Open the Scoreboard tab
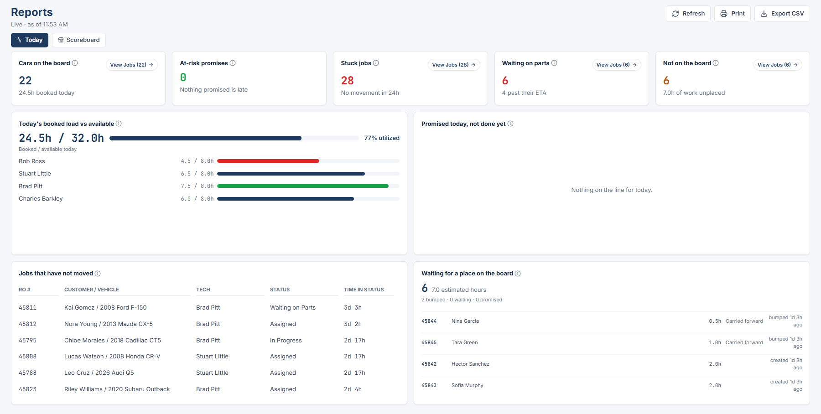821x414 pixels. click(x=79, y=40)
